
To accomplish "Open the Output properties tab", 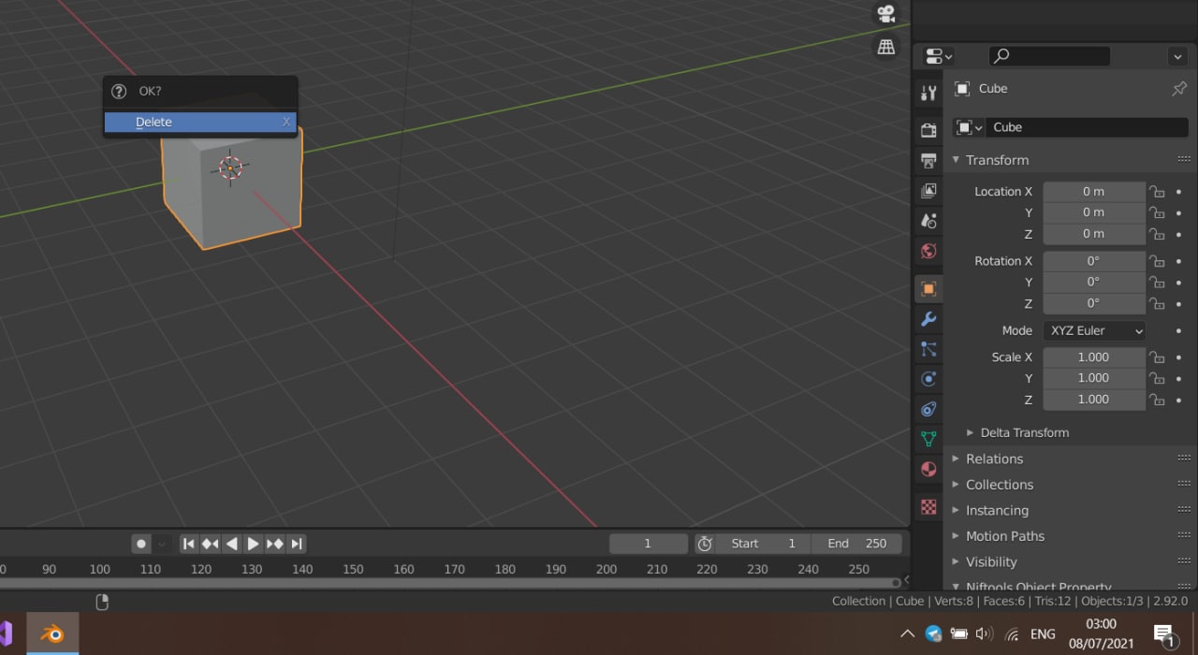I will 928,160.
